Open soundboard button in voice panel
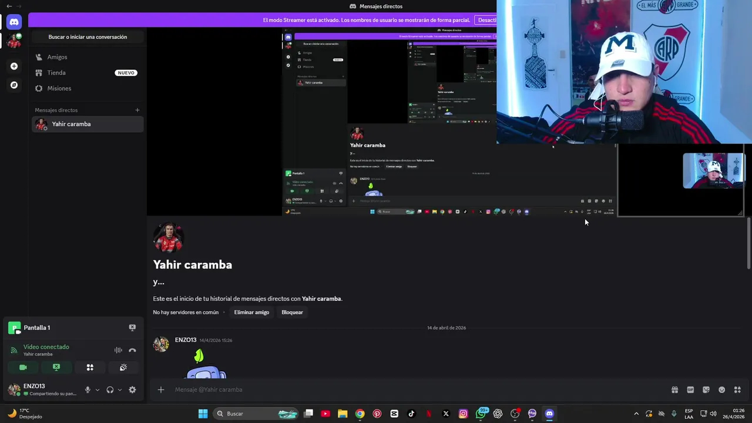 123,367
